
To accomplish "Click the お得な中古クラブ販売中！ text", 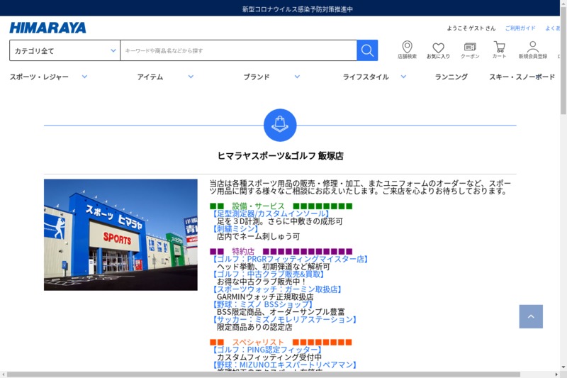I will (x=262, y=282).
